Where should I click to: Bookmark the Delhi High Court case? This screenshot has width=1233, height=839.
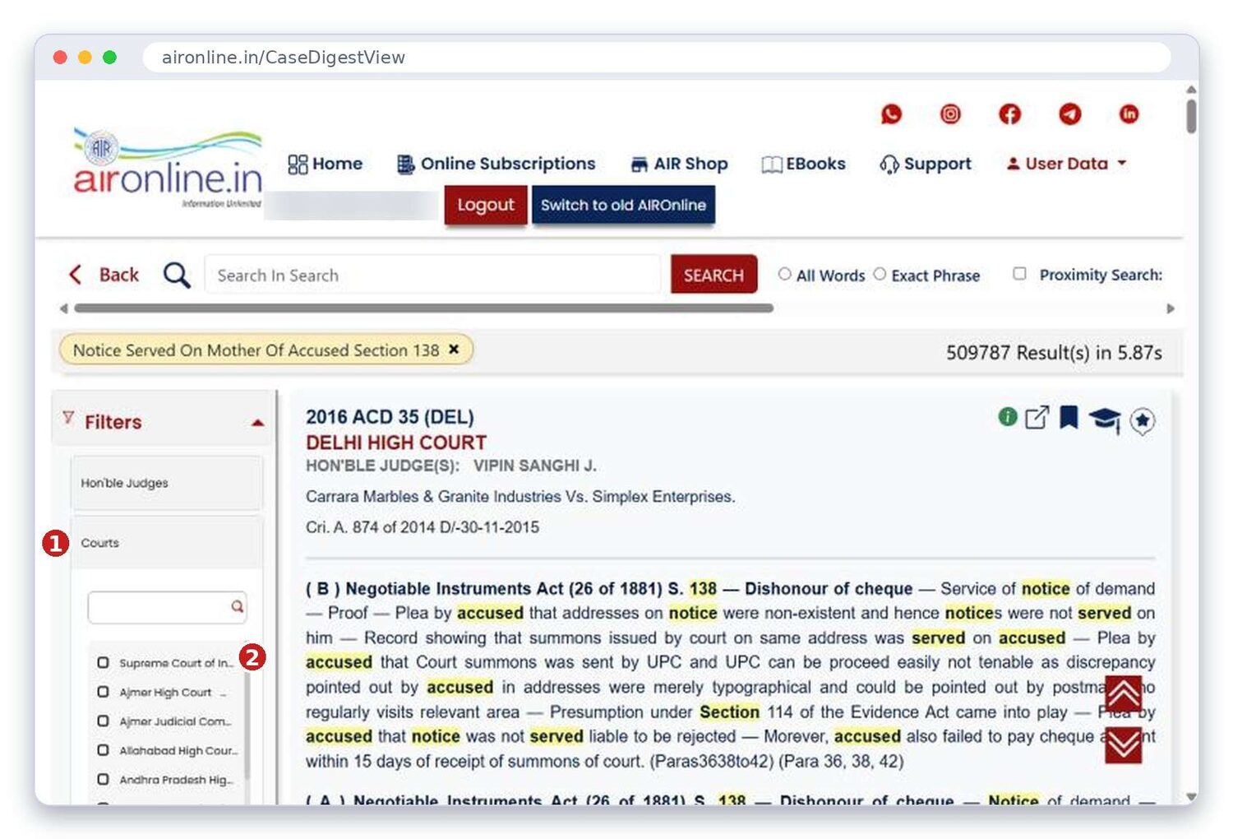coord(1069,417)
